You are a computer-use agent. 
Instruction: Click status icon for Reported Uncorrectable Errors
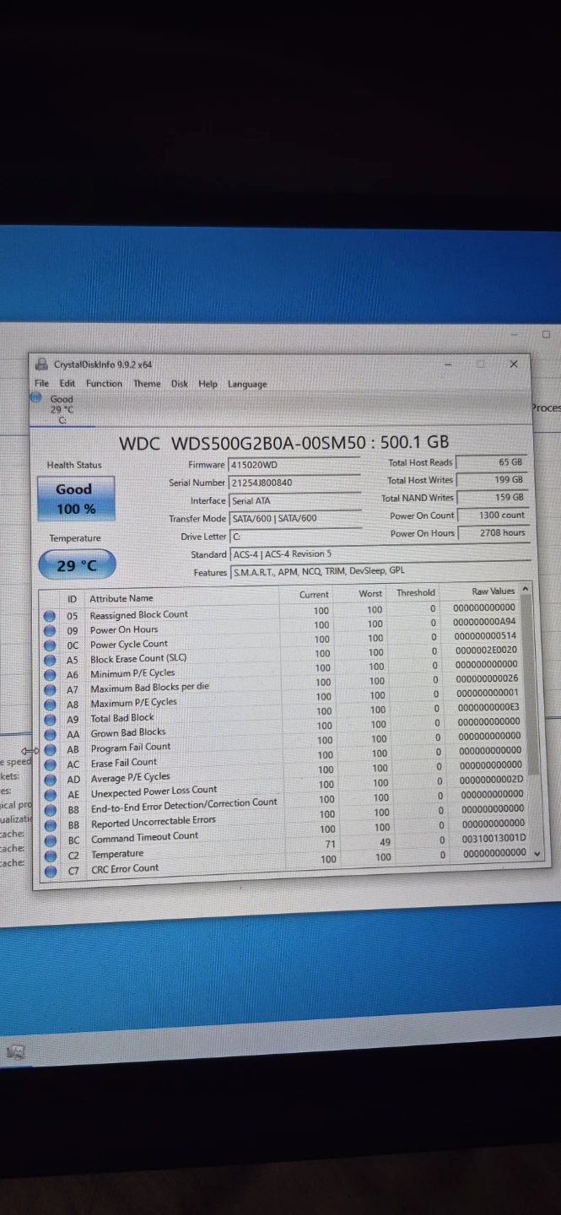coord(51,824)
